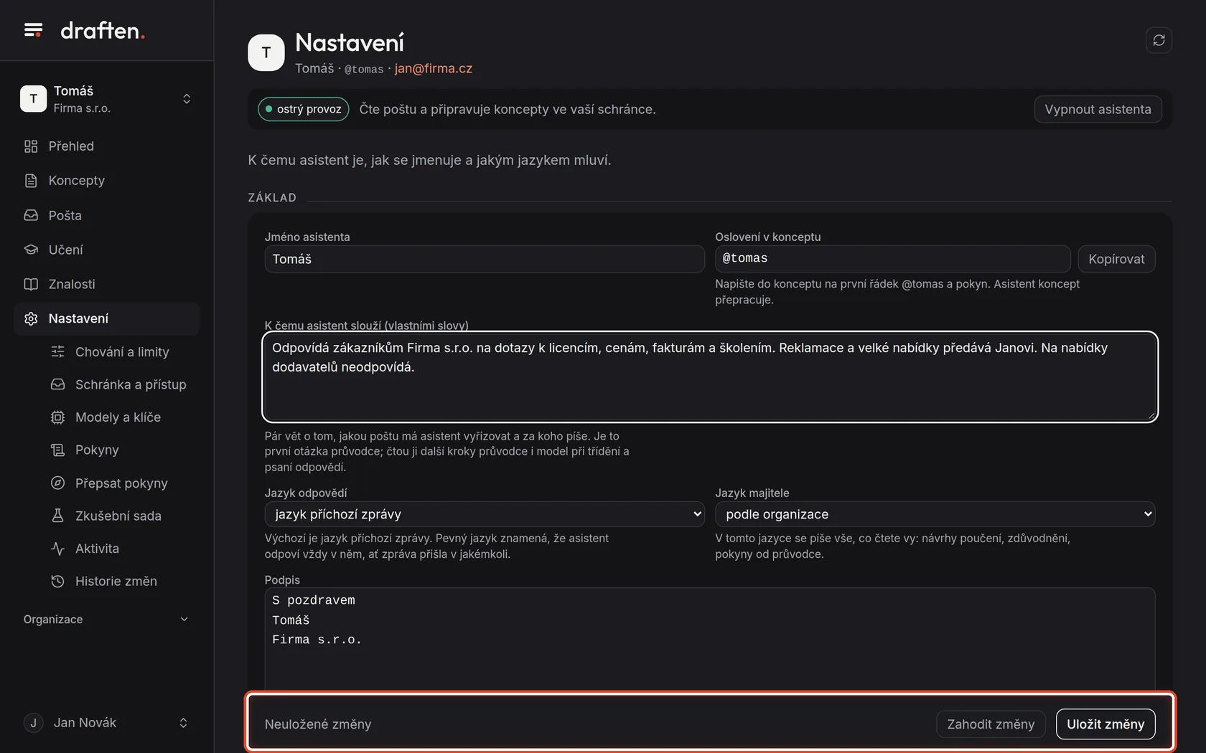Open Zkušební sada page
The width and height of the screenshot is (1206, 753).
click(x=121, y=516)
